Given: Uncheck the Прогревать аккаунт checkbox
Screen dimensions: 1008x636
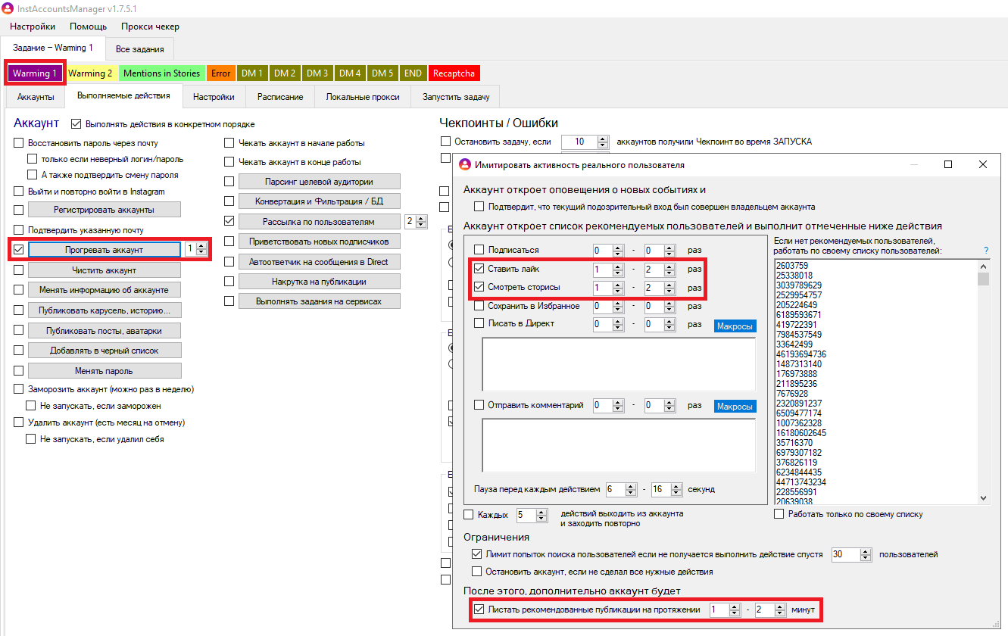Looking at the screenshot, I should click(19, 249).
